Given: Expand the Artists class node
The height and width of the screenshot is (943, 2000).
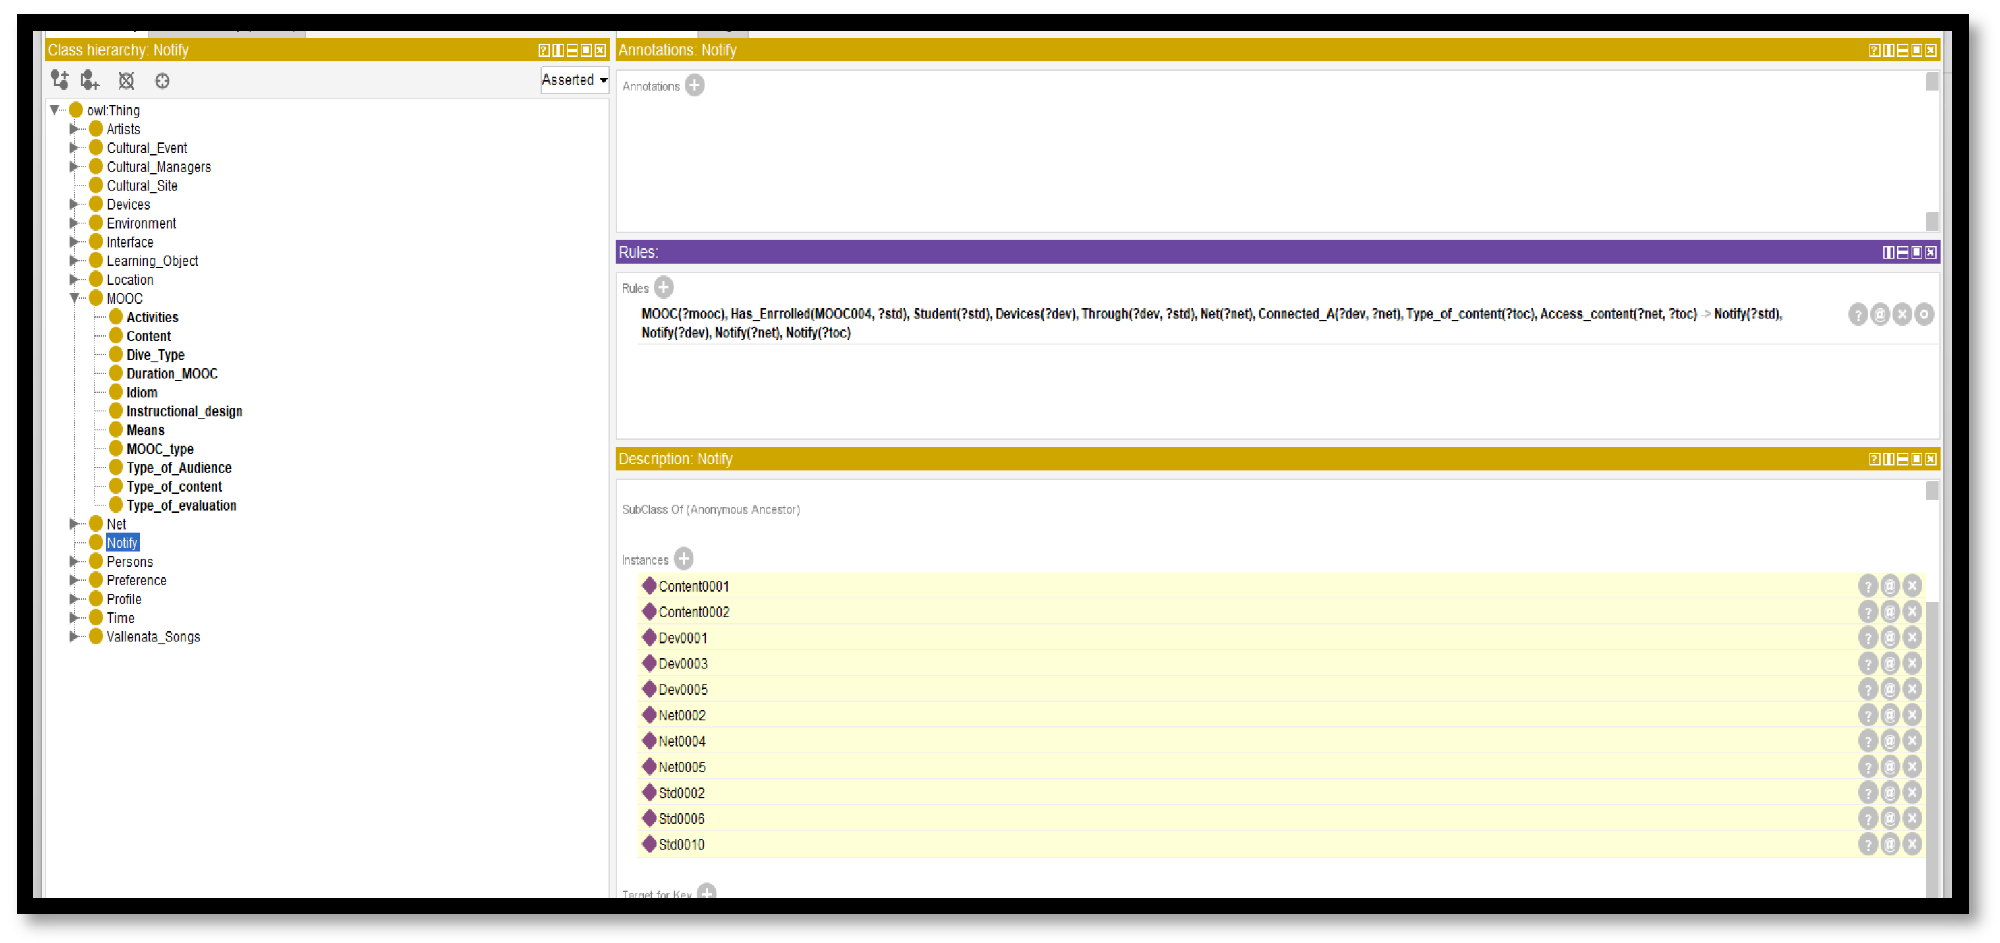Looking at the screenshot, I should click(74, 129).
